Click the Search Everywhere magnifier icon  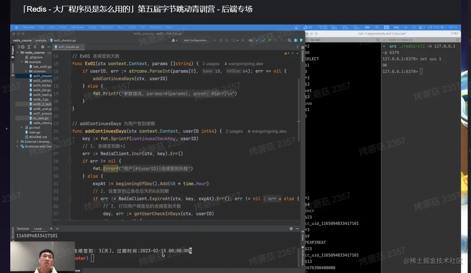[x=290, y=40]
